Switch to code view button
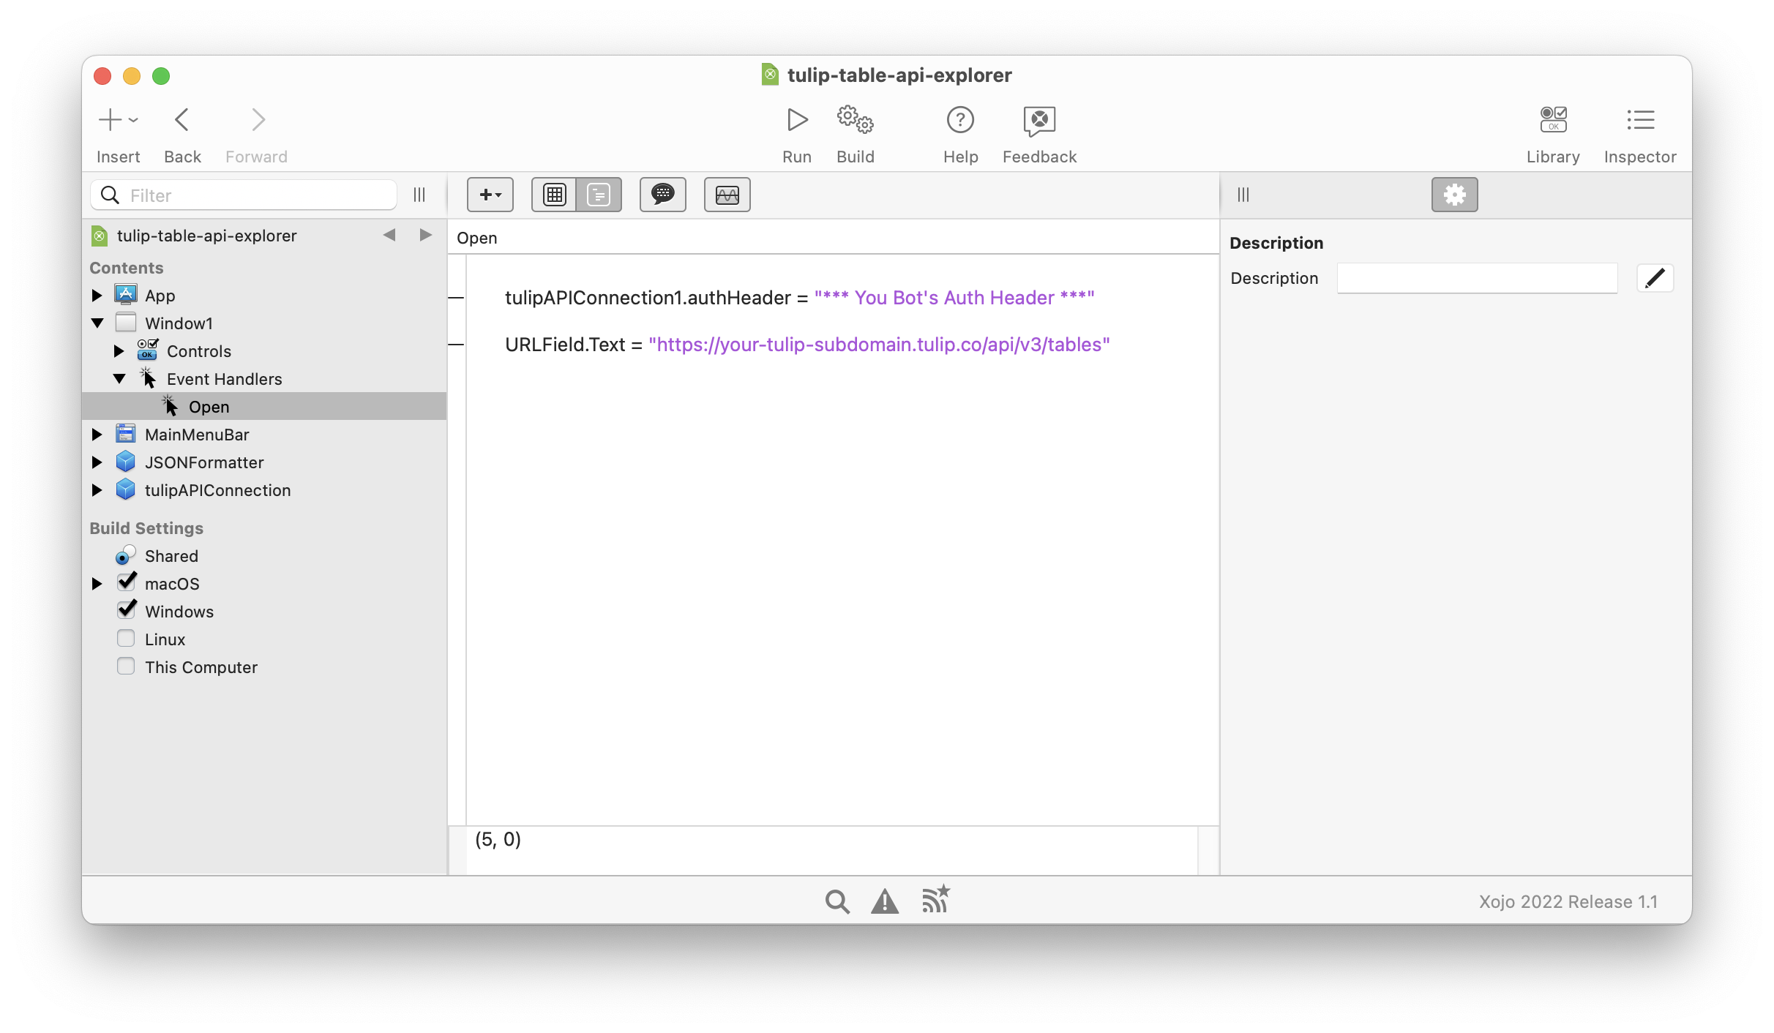Image resolution: width=1774 pixels, height=1033 pixels. click(x=599, y=195)
